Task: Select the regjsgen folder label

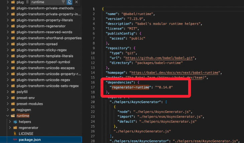Action: pos(24,110)
